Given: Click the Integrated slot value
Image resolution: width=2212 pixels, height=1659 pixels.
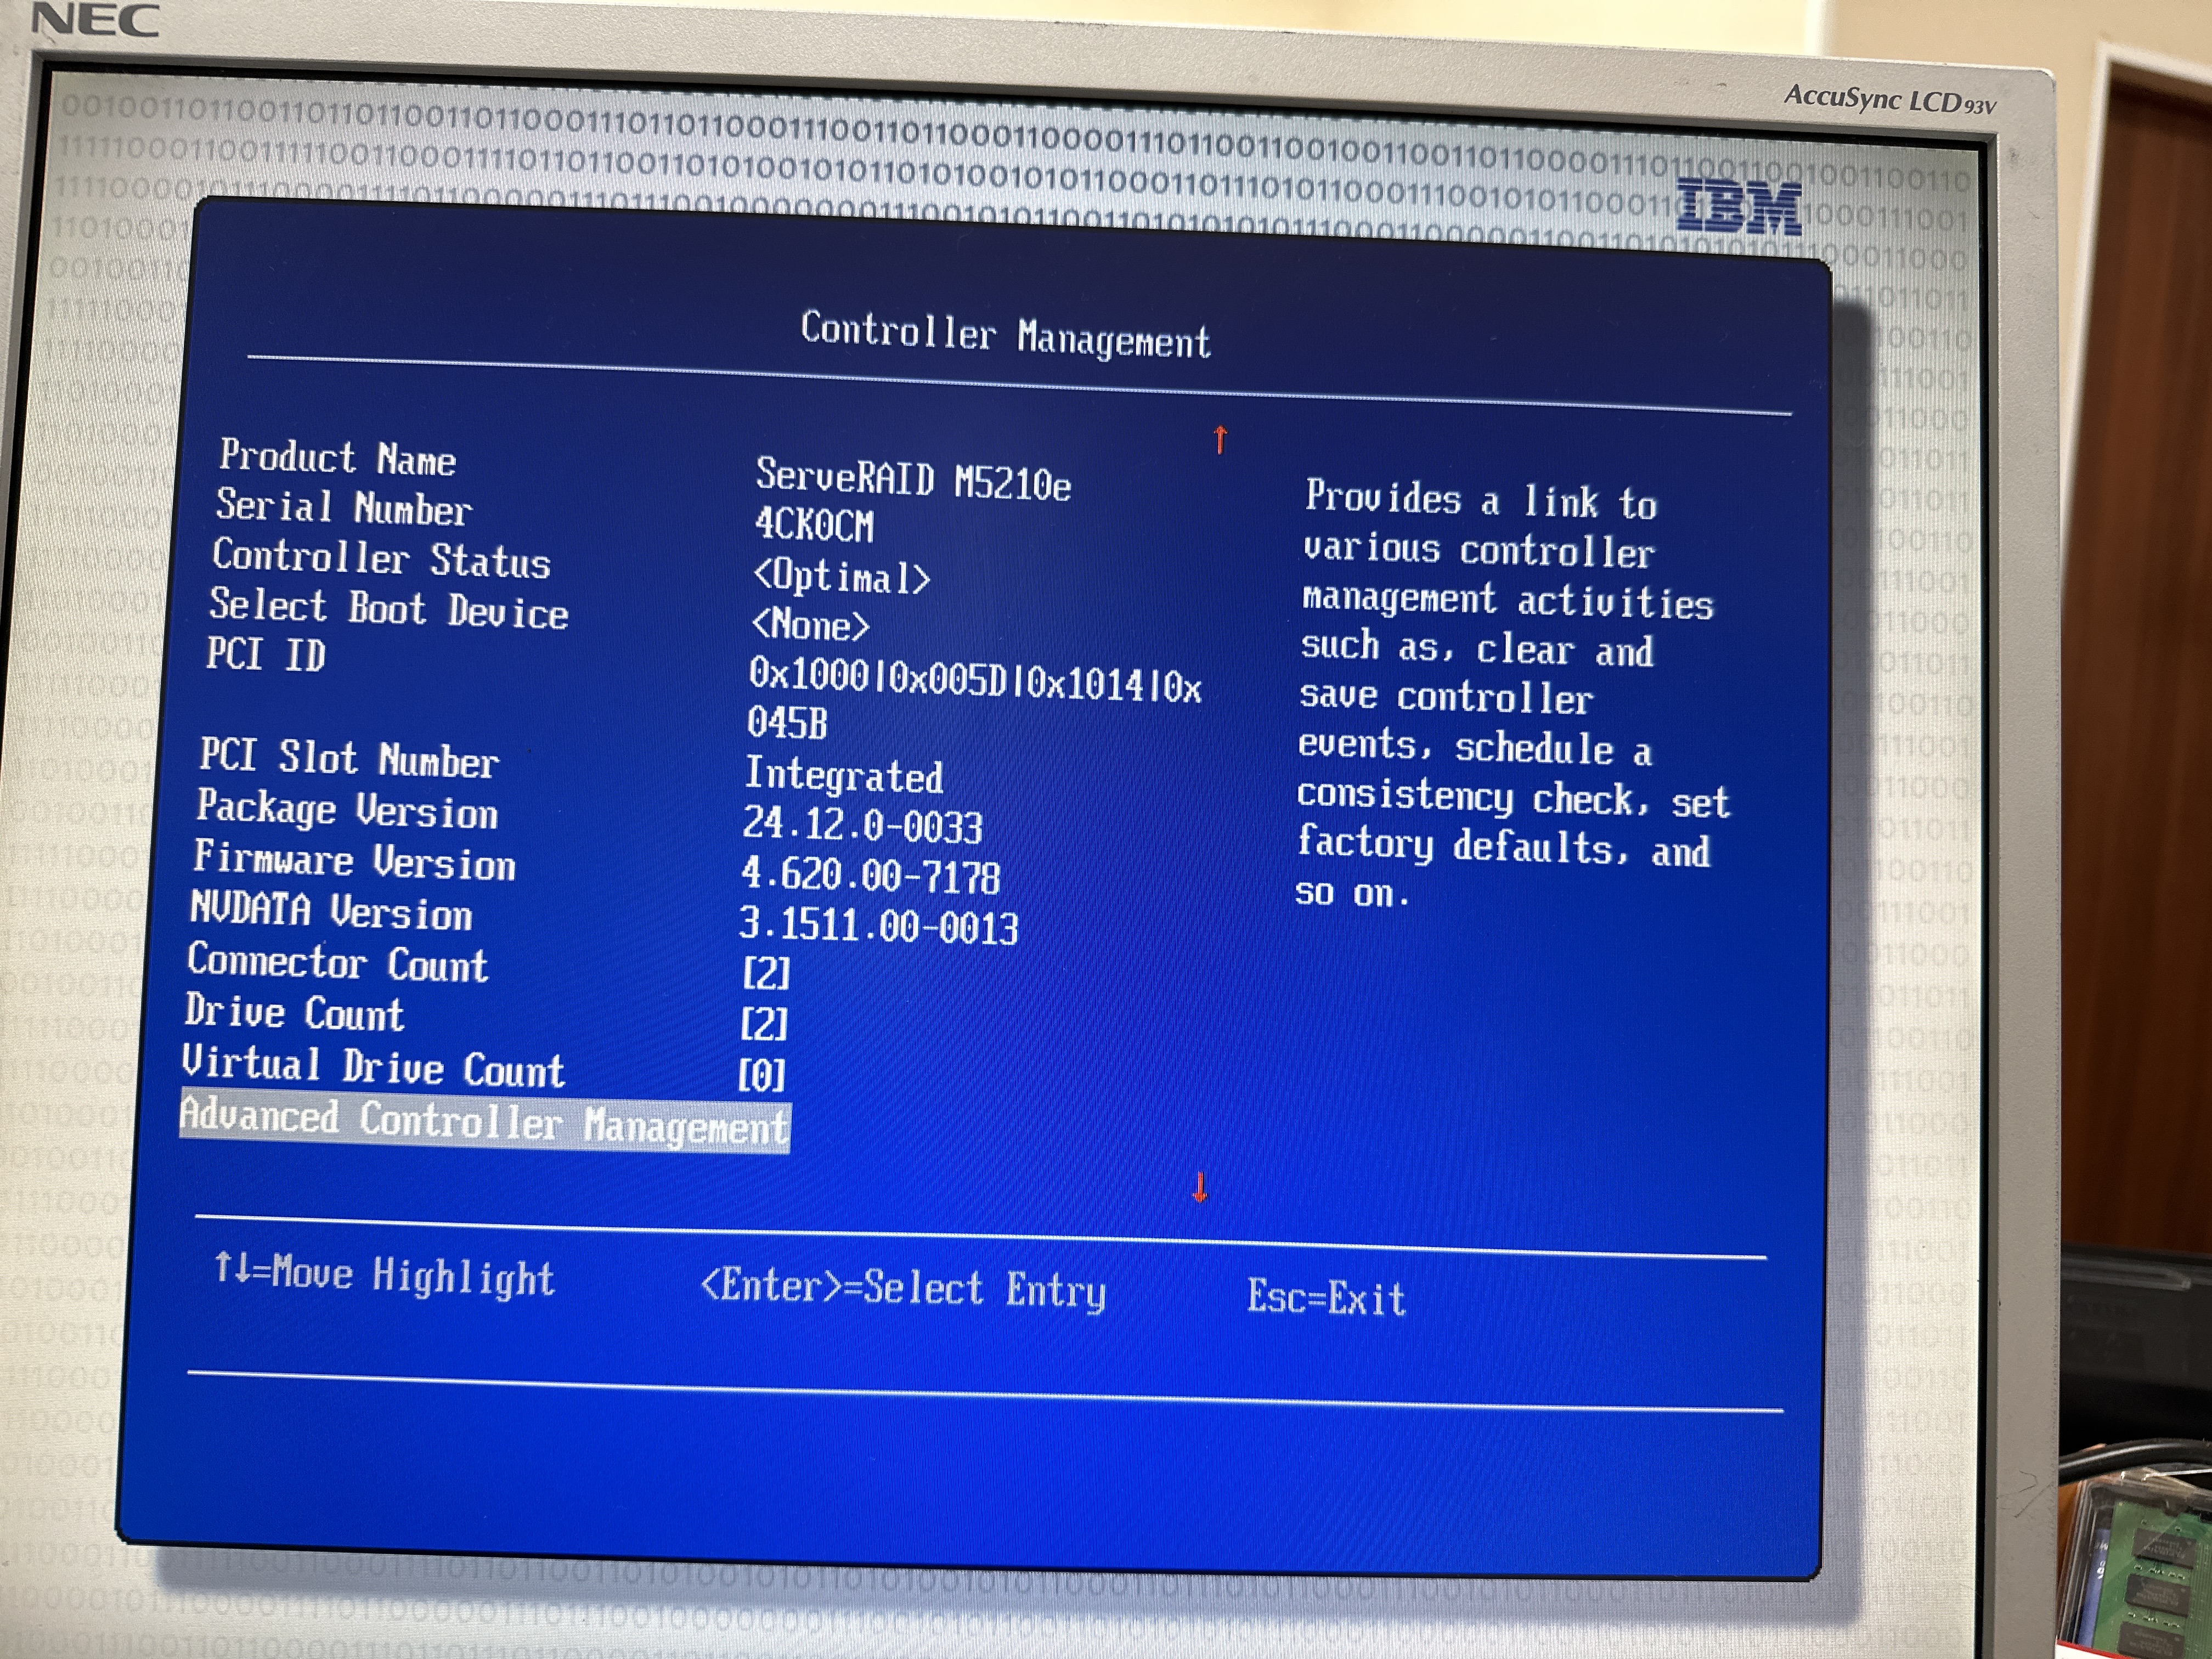Looking at the screenshot, I should (844, 775).
